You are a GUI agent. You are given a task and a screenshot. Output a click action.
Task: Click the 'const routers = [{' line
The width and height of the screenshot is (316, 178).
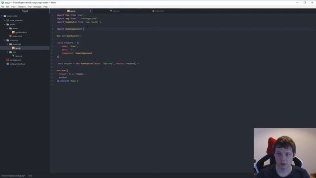coord(68,43)
